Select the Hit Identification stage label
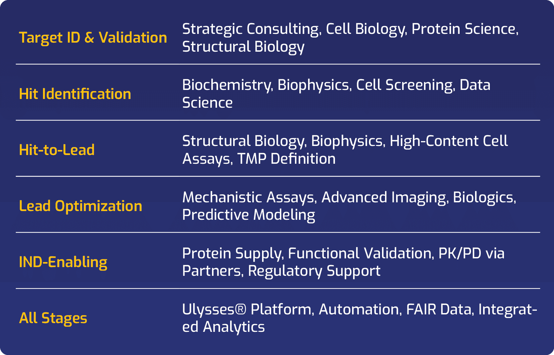The image size is (554, 355). click(x=75, y=94)
